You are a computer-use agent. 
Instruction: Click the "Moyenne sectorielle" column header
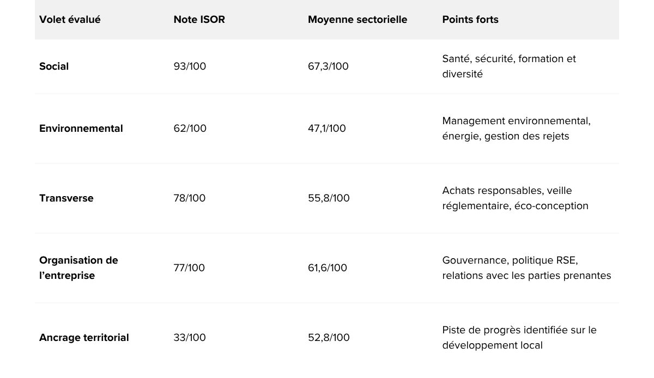click(x=358, y=20)
